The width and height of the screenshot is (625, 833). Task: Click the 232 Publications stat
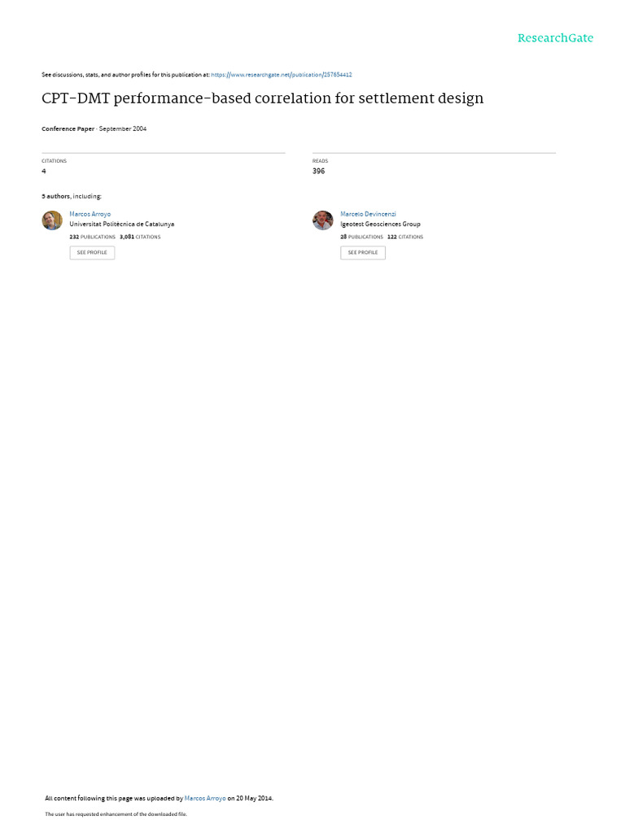click(93, 237)
